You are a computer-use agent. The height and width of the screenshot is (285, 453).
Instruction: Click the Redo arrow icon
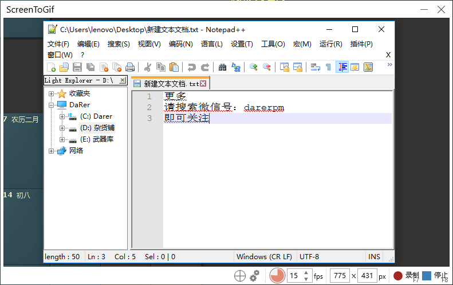coord(205,67)
